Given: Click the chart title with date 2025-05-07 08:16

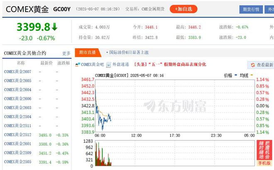Looking at the screenshot, I should pos(129,76).
